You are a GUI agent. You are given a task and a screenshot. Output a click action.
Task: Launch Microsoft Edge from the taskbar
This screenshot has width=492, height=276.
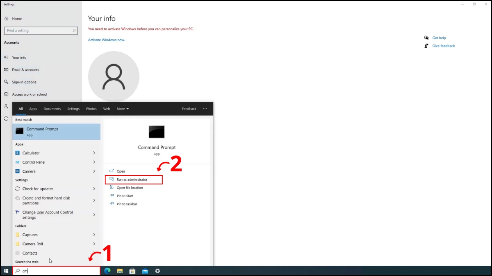107,271
